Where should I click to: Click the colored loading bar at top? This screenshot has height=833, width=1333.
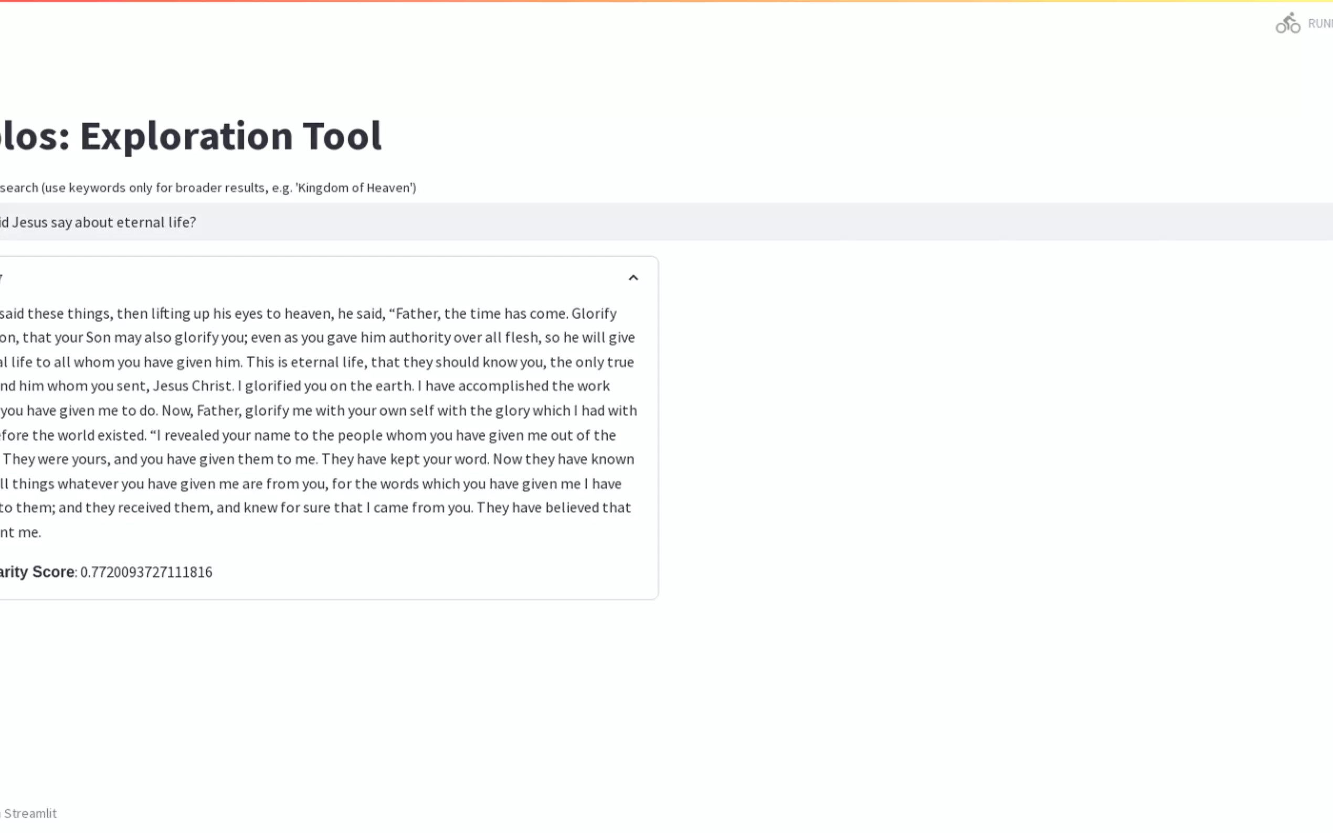click(666, 1)
